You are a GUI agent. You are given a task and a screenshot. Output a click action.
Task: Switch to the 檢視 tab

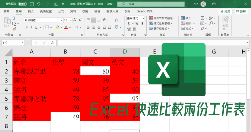pyautogui.click(x=97, y=11)
